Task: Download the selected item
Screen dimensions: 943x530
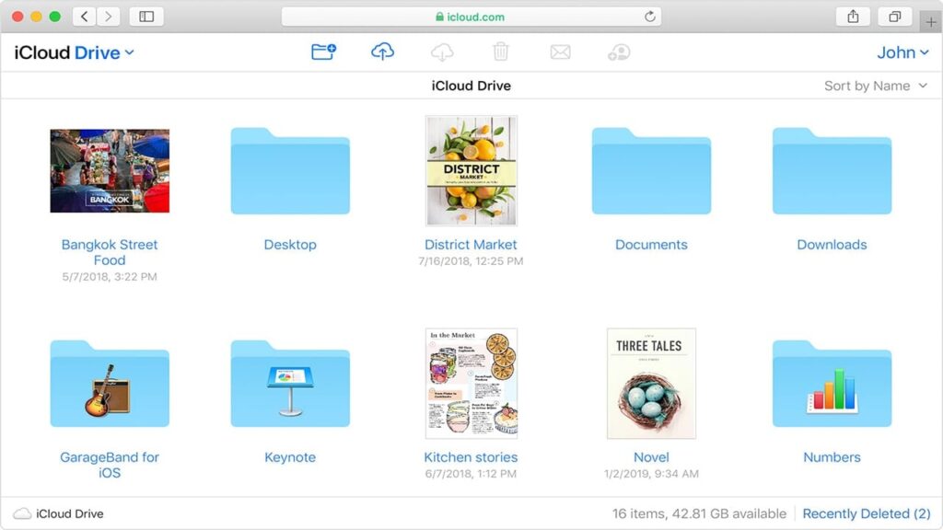Action: click(442, 52)
